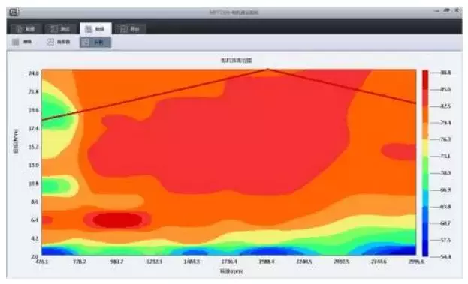The image size is (468, 284).
Task: Click the 10.8 tick on the Y axis
Action: click(34, 184)
